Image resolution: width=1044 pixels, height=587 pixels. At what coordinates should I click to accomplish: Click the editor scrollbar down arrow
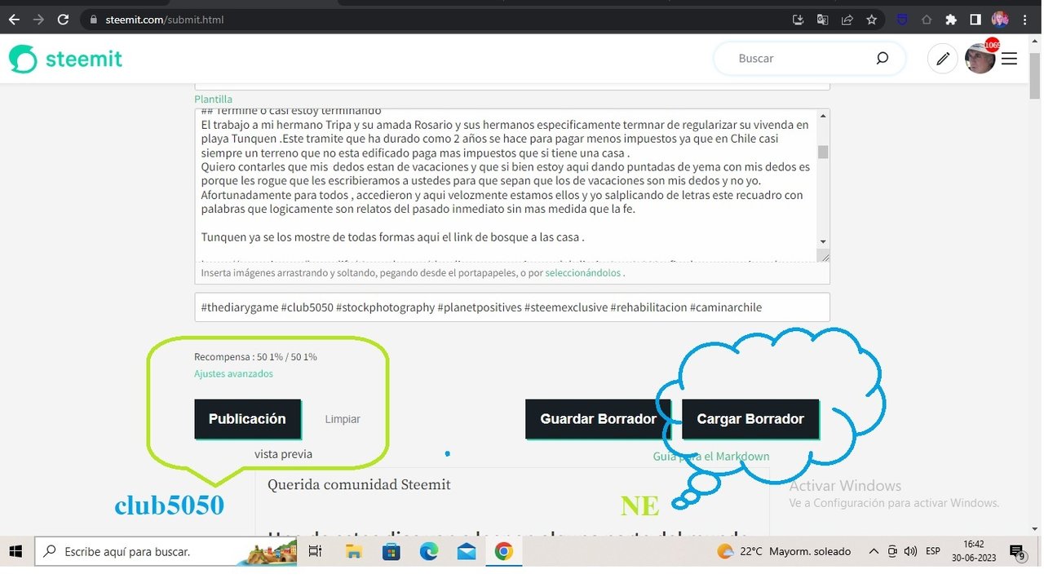pos(823,241)
